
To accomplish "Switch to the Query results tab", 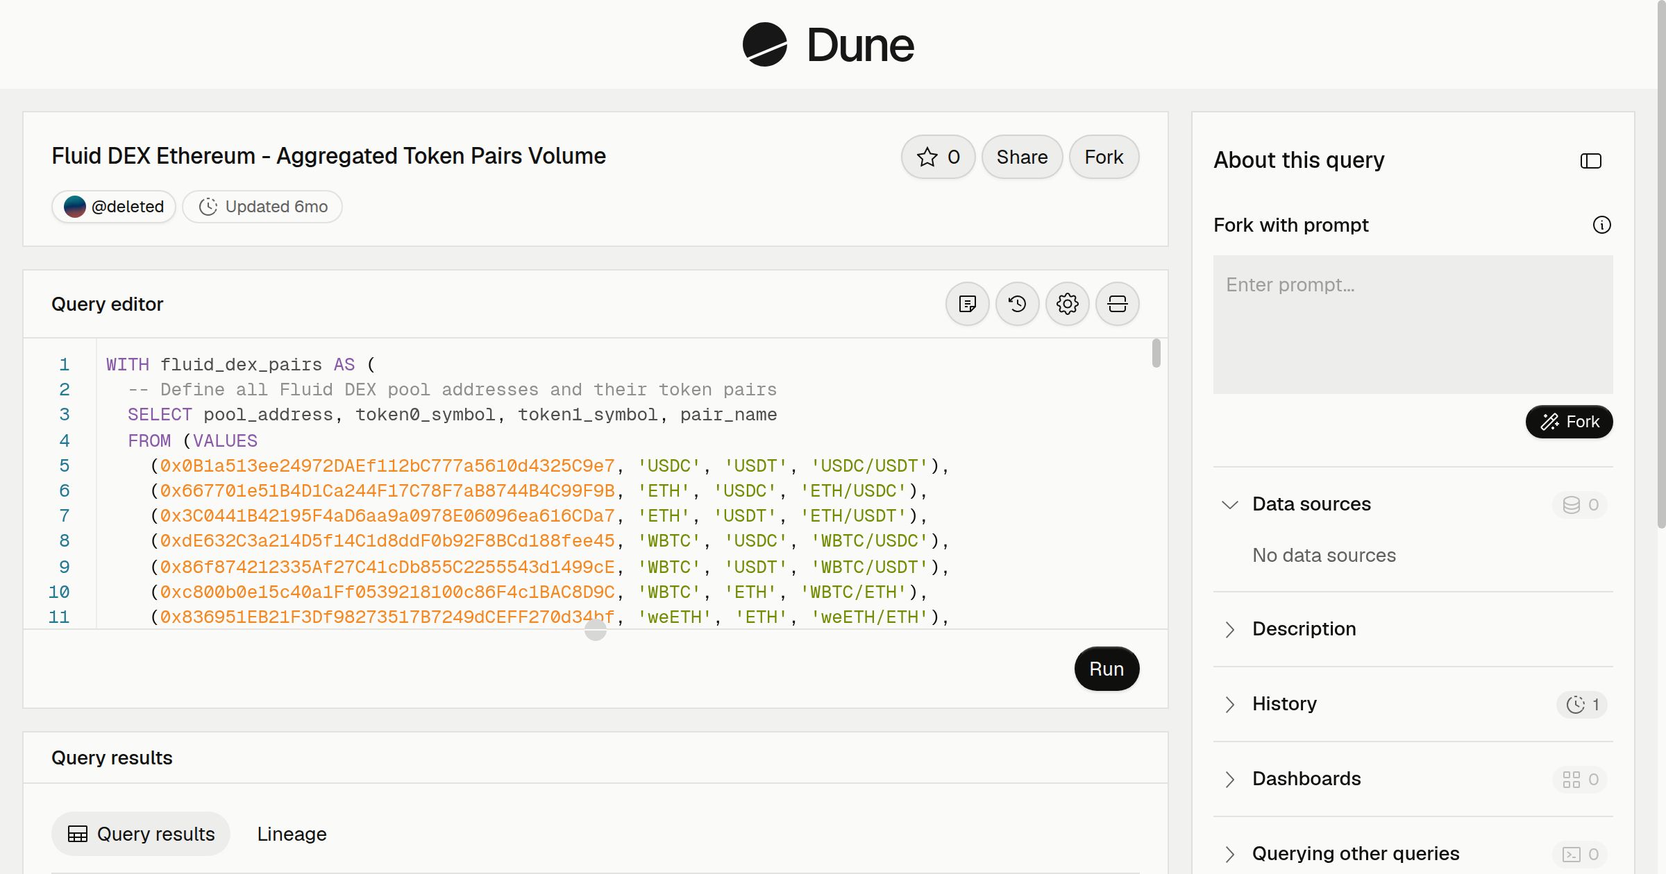I will [141, 834].
